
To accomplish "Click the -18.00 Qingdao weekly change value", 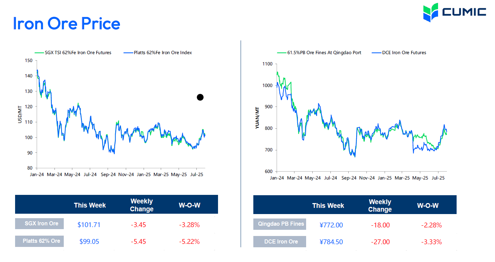I will pos(380,225).
